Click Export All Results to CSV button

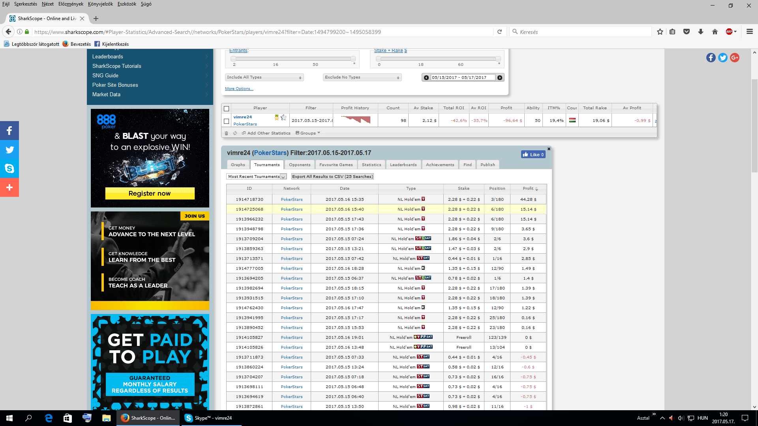(332, 177)
